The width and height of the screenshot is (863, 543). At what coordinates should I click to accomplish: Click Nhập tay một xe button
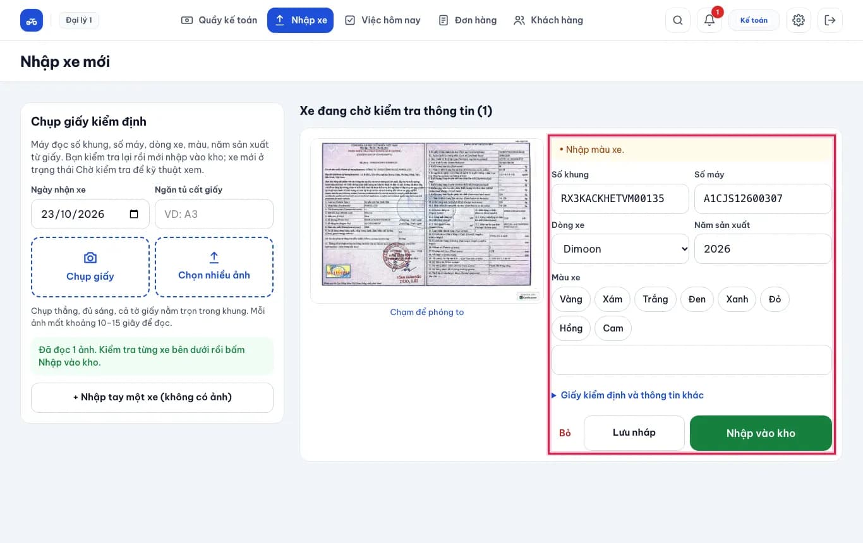[x=152, y=398]
